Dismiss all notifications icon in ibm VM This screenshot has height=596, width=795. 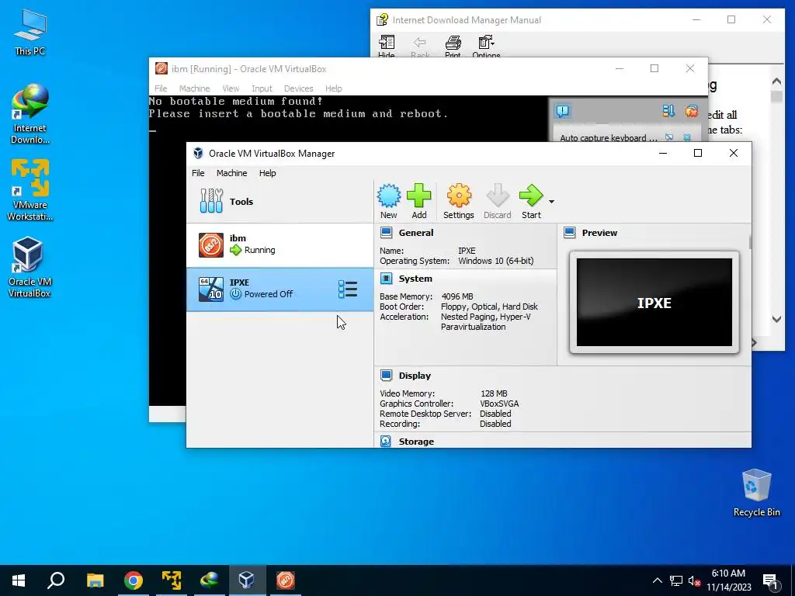tap(692, 111)
